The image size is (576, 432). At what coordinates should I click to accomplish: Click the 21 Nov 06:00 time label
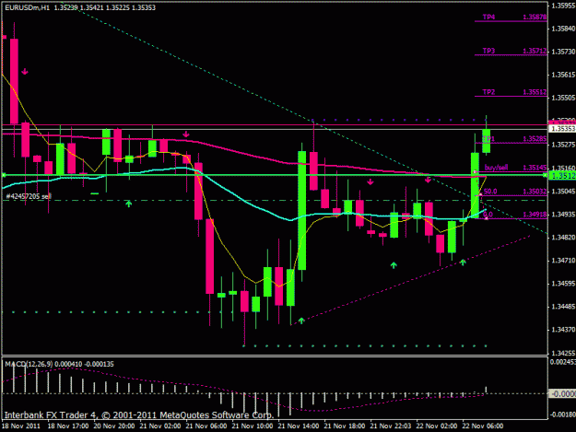tap(206, 426)
